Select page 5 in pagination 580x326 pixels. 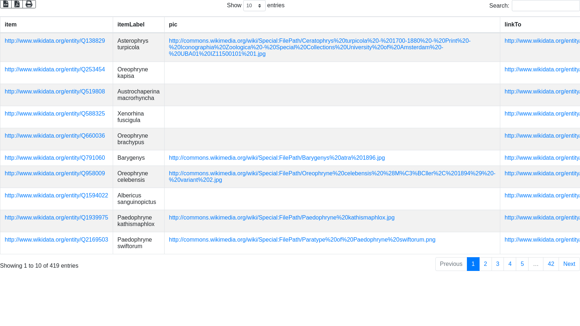click(522, 264)
